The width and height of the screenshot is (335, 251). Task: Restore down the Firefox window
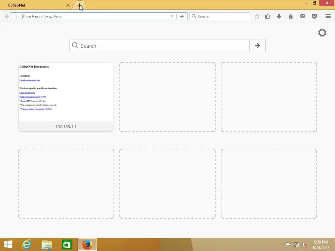pyautogui.click(x=314, y=3)
